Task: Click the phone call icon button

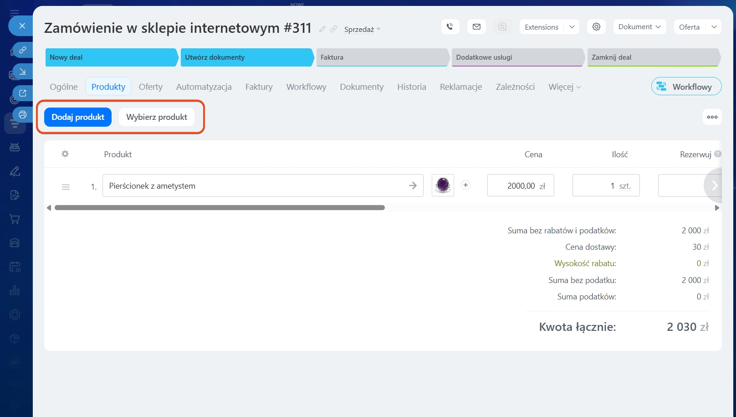Action: (450, 27)
